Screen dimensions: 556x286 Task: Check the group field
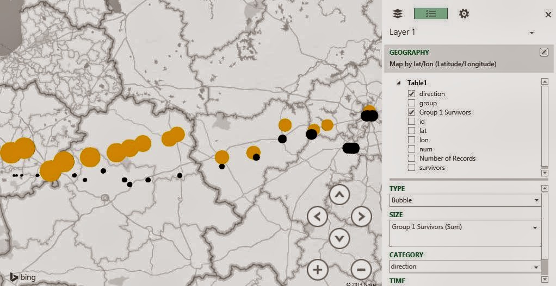coord(411,103)
